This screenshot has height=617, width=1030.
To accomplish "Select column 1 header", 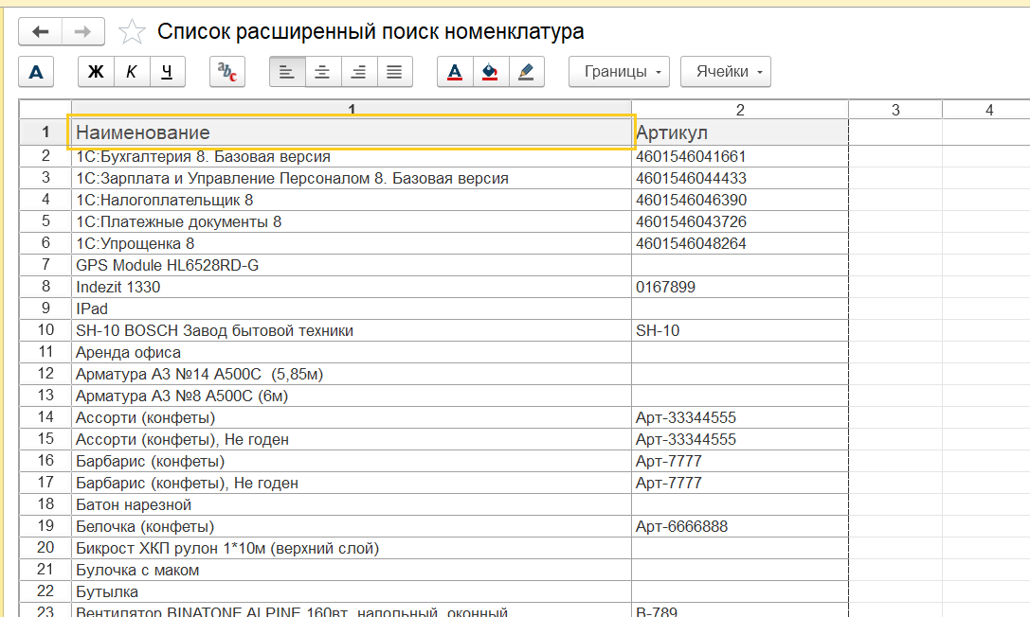I will click(352, 110).
